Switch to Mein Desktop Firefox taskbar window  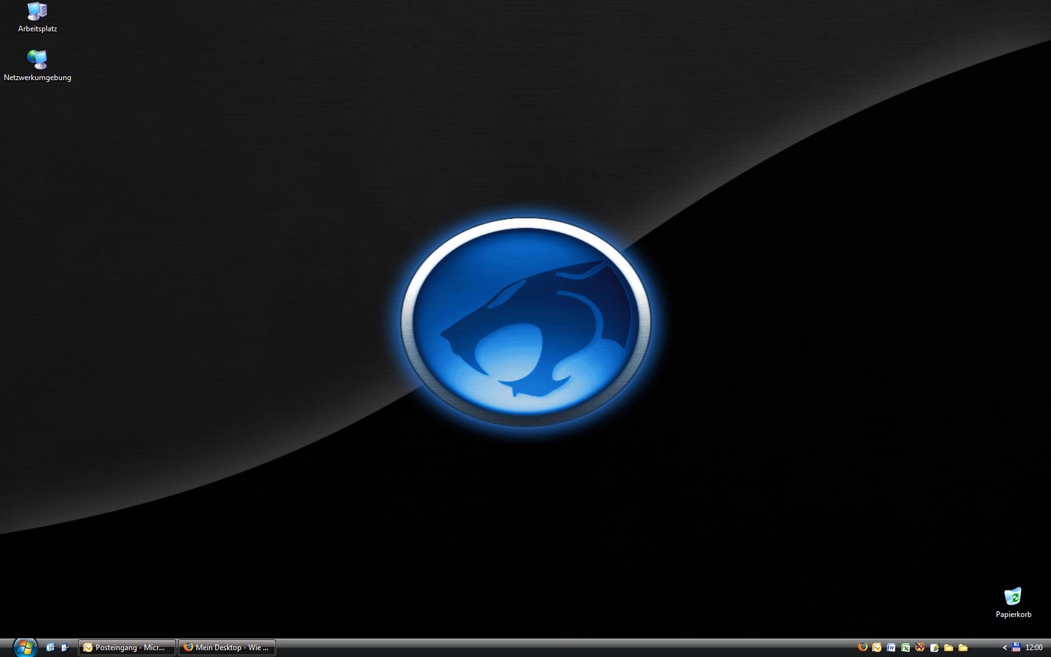(227, 648)
